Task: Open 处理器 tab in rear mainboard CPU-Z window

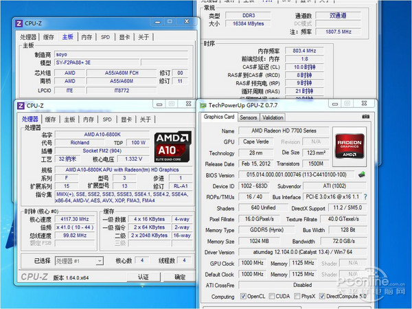Action: coord(28,37)
